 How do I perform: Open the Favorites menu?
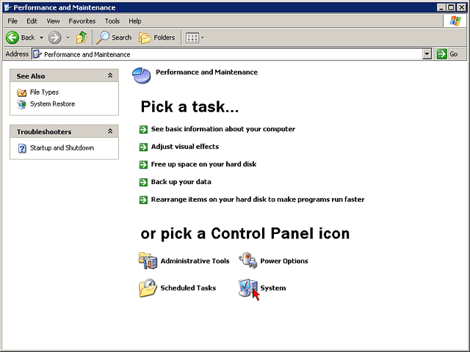[82, 21]
